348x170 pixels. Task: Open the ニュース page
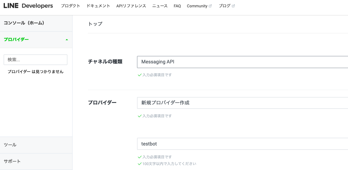160,6
